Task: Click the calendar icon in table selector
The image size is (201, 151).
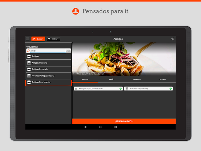Action: coord(76,89)
